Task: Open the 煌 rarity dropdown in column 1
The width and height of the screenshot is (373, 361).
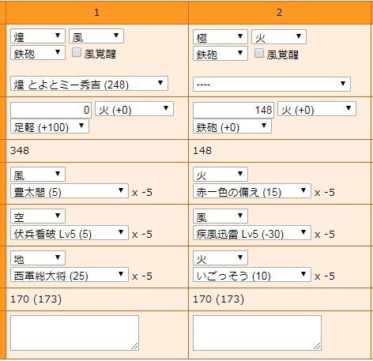Action: click(38, 36)
